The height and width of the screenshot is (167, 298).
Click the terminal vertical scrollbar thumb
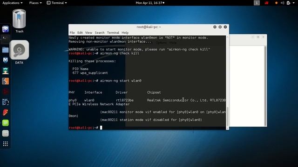228,116
